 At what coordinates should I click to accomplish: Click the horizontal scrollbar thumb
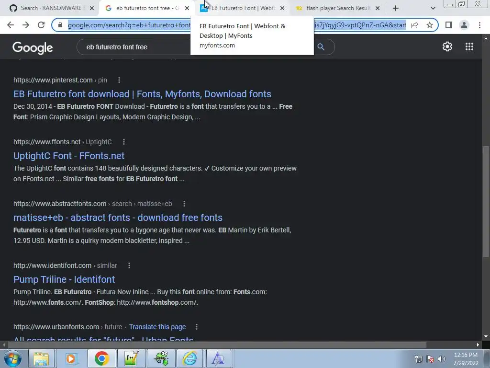tap(217, 345)
